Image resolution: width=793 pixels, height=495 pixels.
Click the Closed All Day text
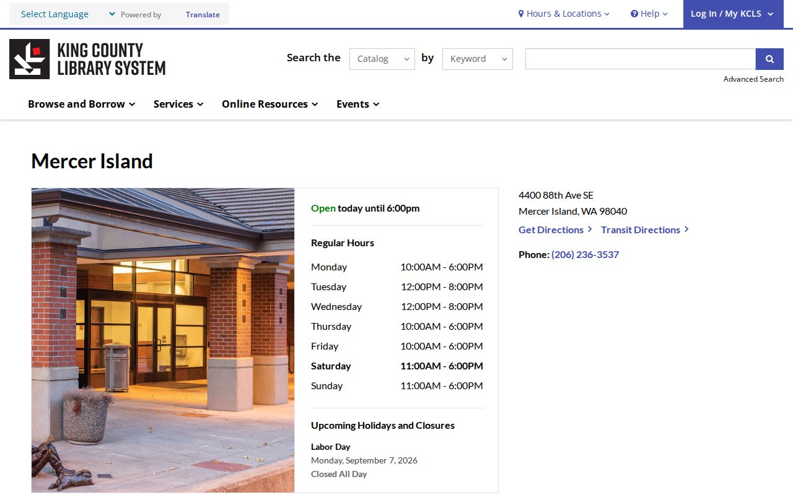coord(339,474)
